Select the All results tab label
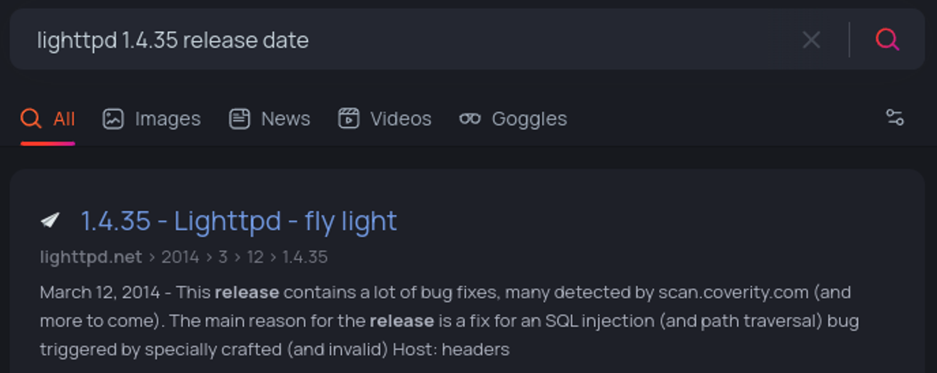The height and width of the screenshot is (373, 937). click(x=64, y=119)
